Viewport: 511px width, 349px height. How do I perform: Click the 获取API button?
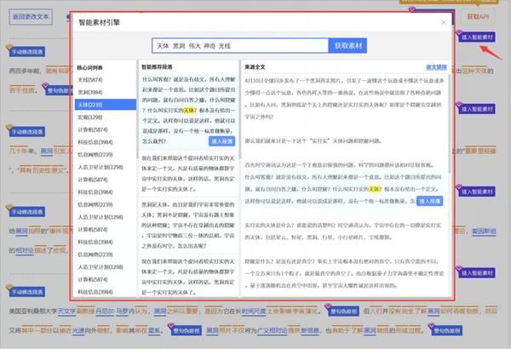coord(478,17)
